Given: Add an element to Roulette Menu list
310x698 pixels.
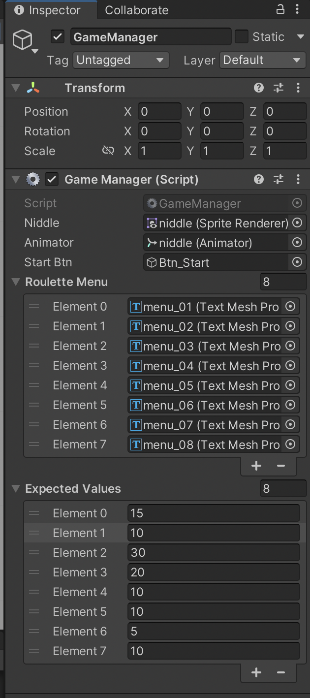Looking at the screenshot, I should [256, 466].
